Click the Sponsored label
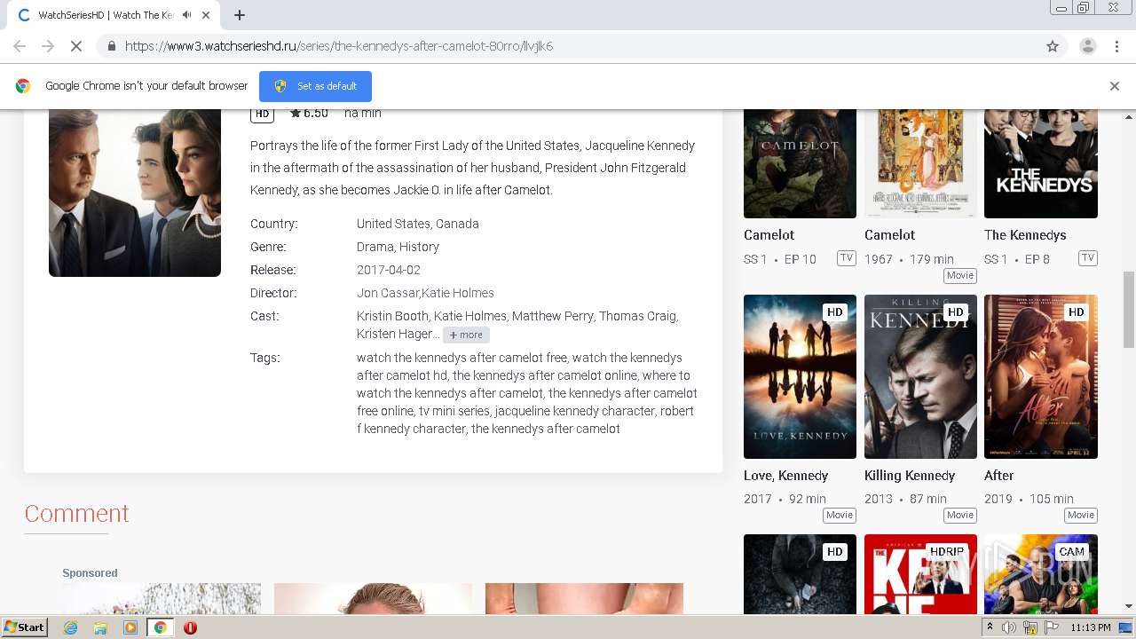The image size is (1136, 639). pos(90,572)
